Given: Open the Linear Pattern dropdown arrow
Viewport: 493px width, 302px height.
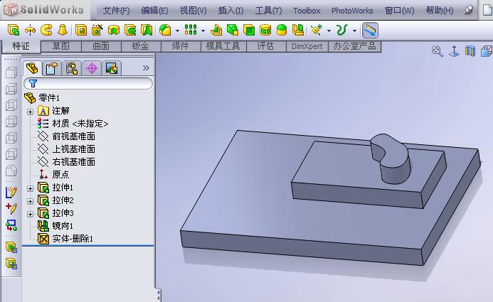Looking at the screenshot, I should [x=203, y=31].
